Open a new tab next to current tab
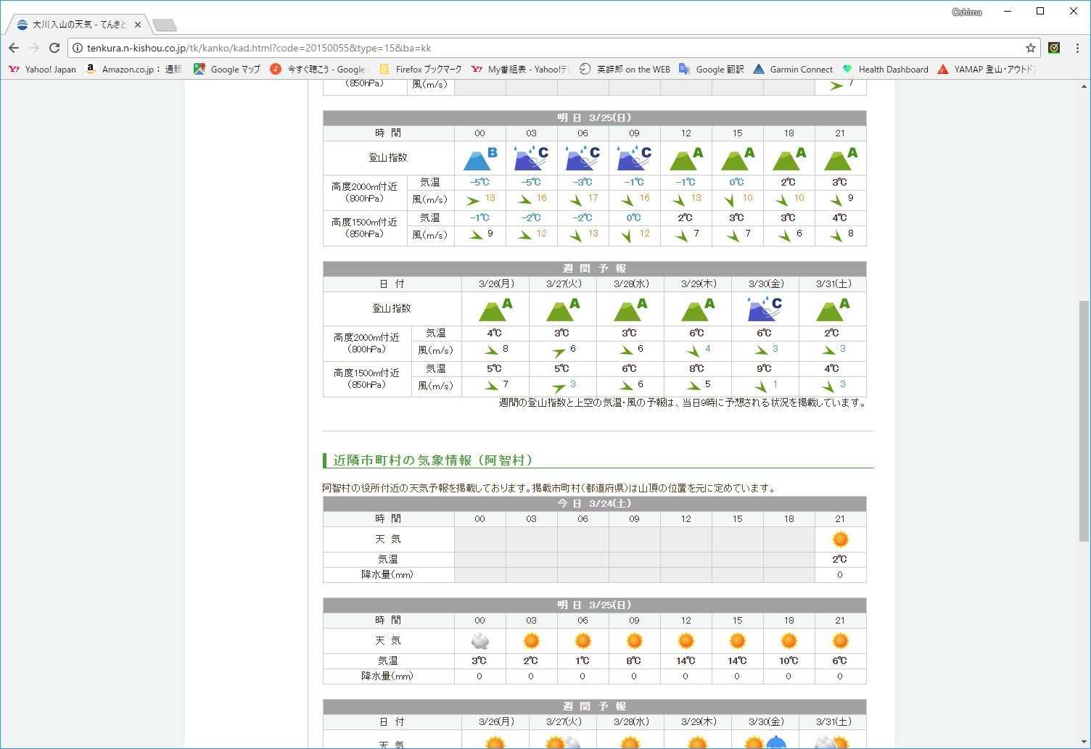1091x749 pixels. (x=165, y=25)
